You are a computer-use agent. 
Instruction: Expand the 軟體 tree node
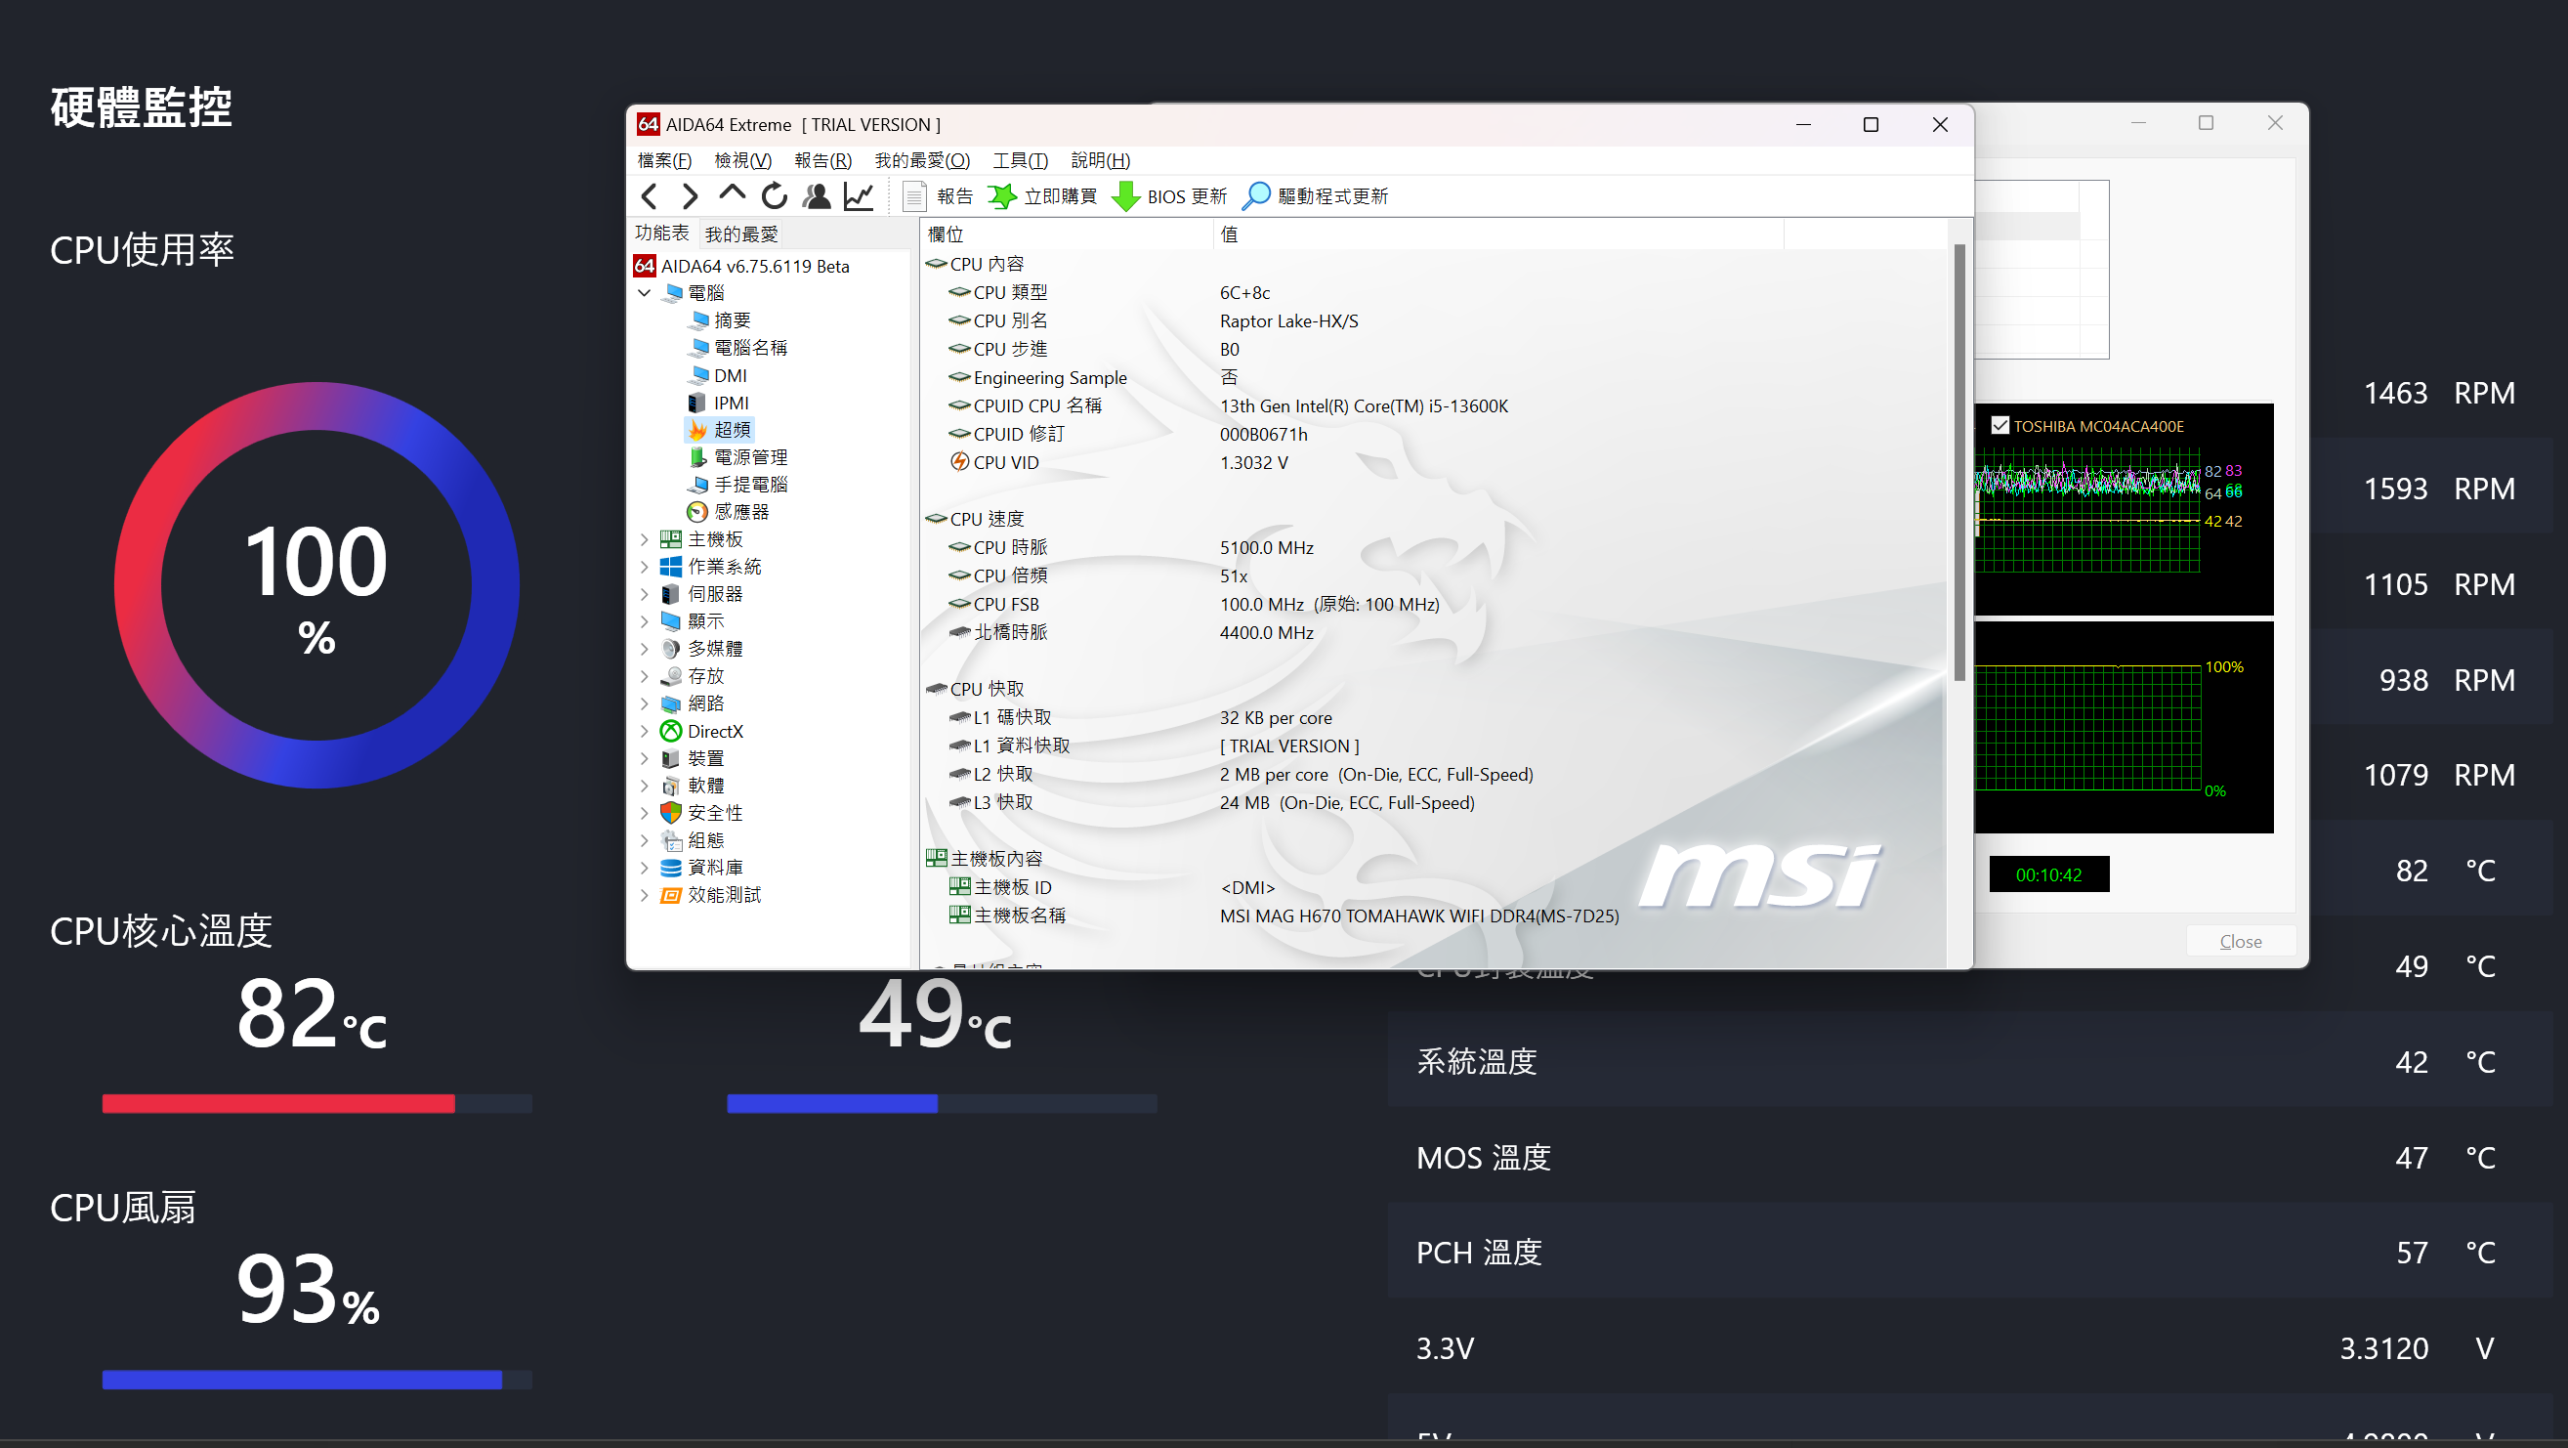pyautogui.click(x=644, y=786)
